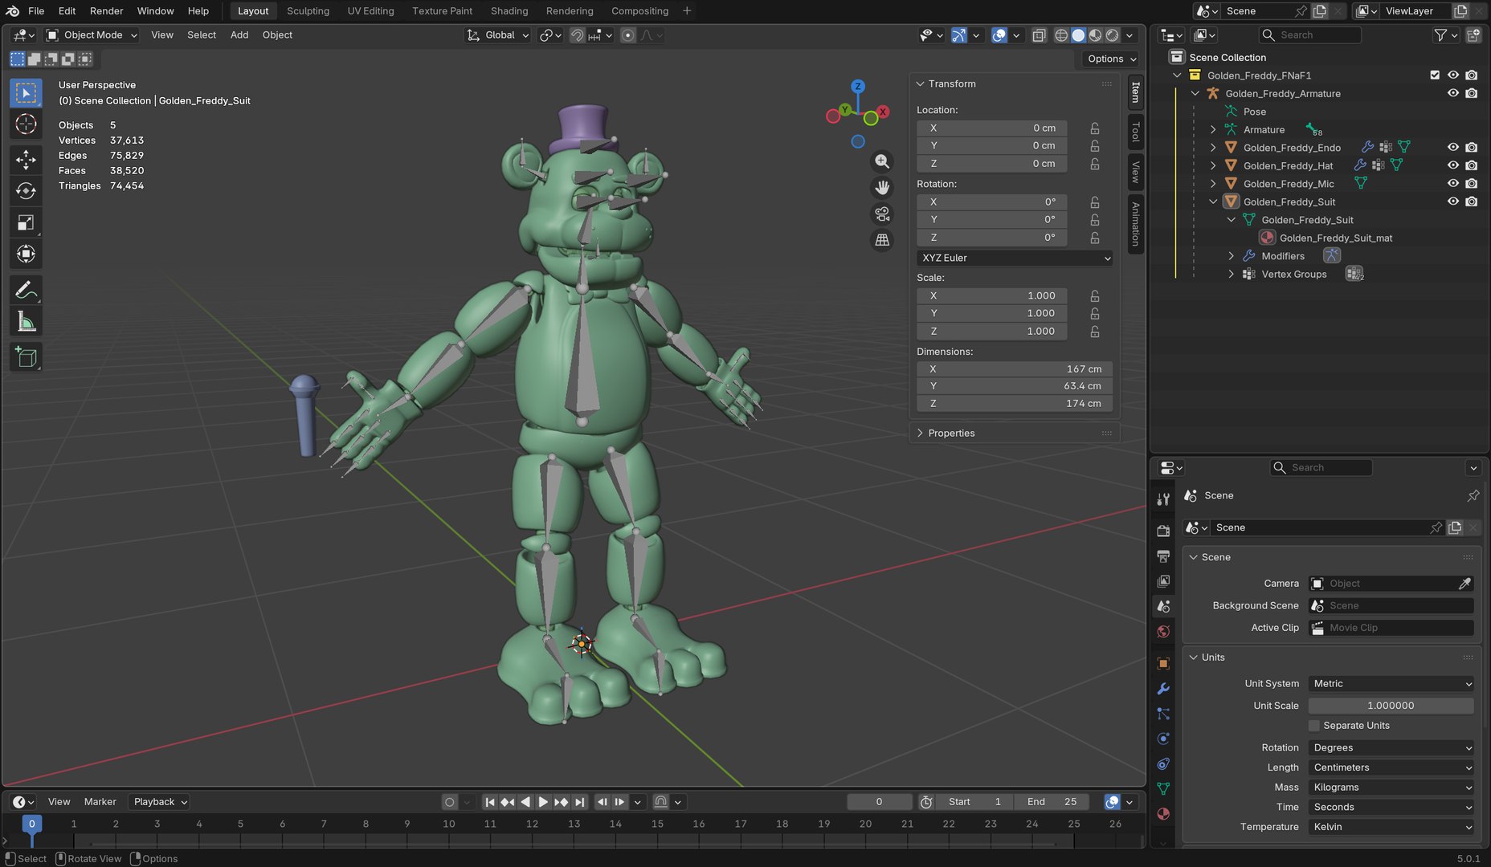This screenshot has width=1491, height=867.
Task: Select the Rotate tool
Action: coord(26,191)
